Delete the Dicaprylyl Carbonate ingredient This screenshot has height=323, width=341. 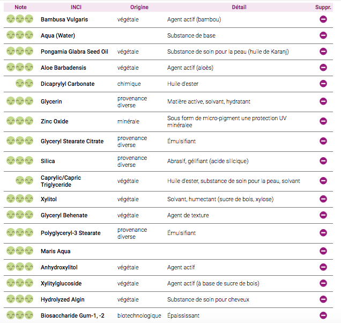pyautogui.click(x=323, y=84)
